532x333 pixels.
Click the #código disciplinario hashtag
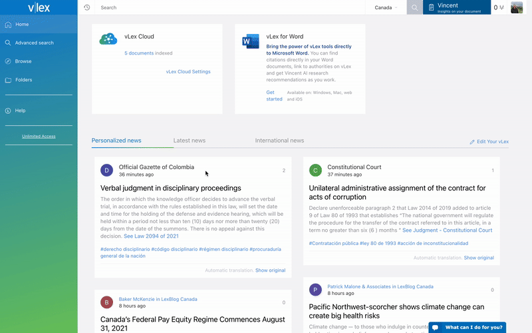point(174,249)
